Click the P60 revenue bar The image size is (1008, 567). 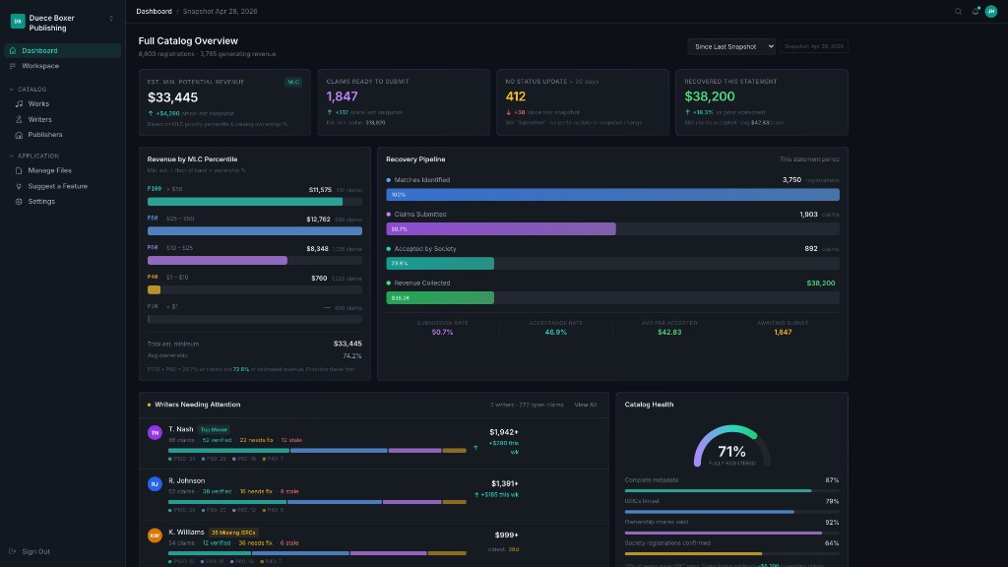coord(255,260)
